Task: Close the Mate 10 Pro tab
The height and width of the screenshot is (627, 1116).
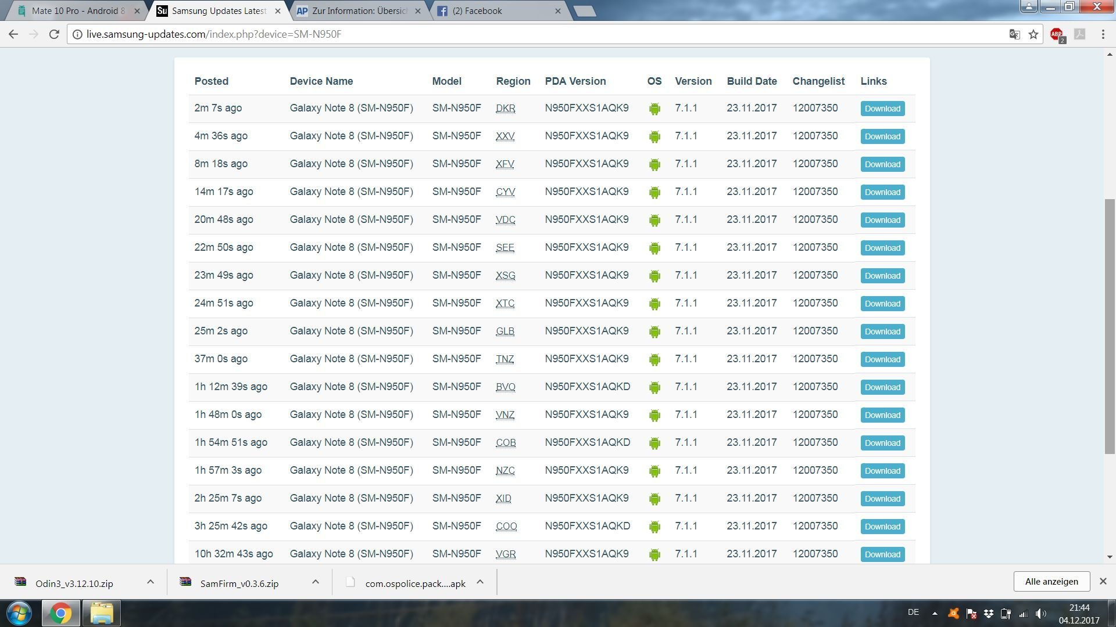Action: pyautogui.click(x=137, y=11)
